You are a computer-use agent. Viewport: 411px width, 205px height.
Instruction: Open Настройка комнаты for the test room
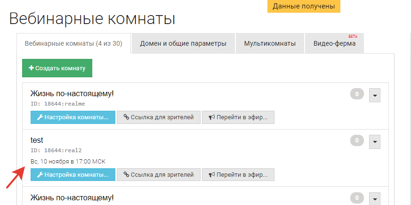pyautogui.click(x=73, y=175)
